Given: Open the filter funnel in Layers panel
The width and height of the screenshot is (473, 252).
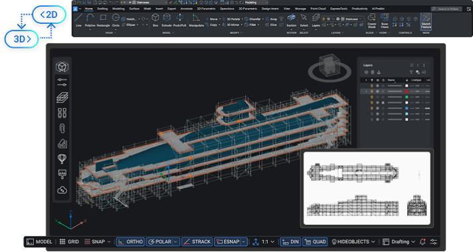Looking at the screenshot, I should click(411, 72).
